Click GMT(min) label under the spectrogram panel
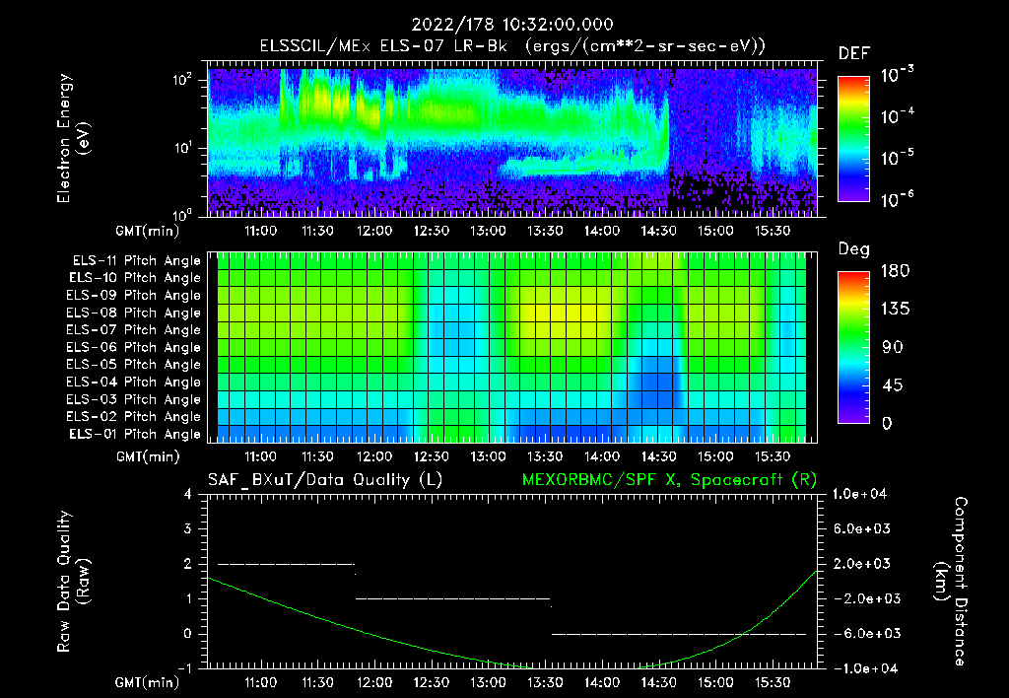Viewport: 1009px width, 698px height. coord(148,231)
